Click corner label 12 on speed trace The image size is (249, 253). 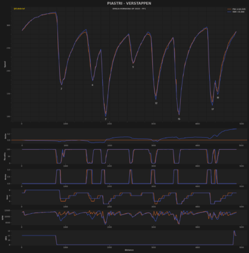pyautogui.click(x=156, y=103)
